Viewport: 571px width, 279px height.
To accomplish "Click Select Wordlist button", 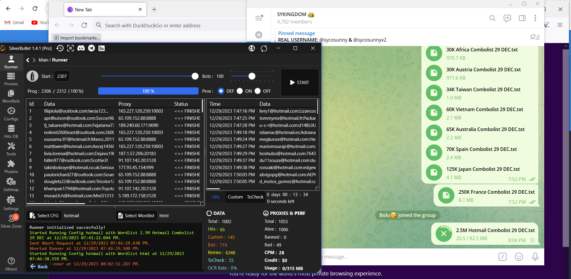I will tap(137, 216).
